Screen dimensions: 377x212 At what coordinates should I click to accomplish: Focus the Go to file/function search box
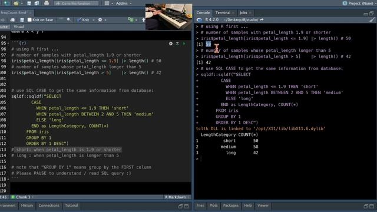76,4
